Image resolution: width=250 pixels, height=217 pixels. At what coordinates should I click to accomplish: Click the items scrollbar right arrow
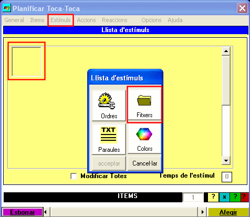click(x=202, y=212)
